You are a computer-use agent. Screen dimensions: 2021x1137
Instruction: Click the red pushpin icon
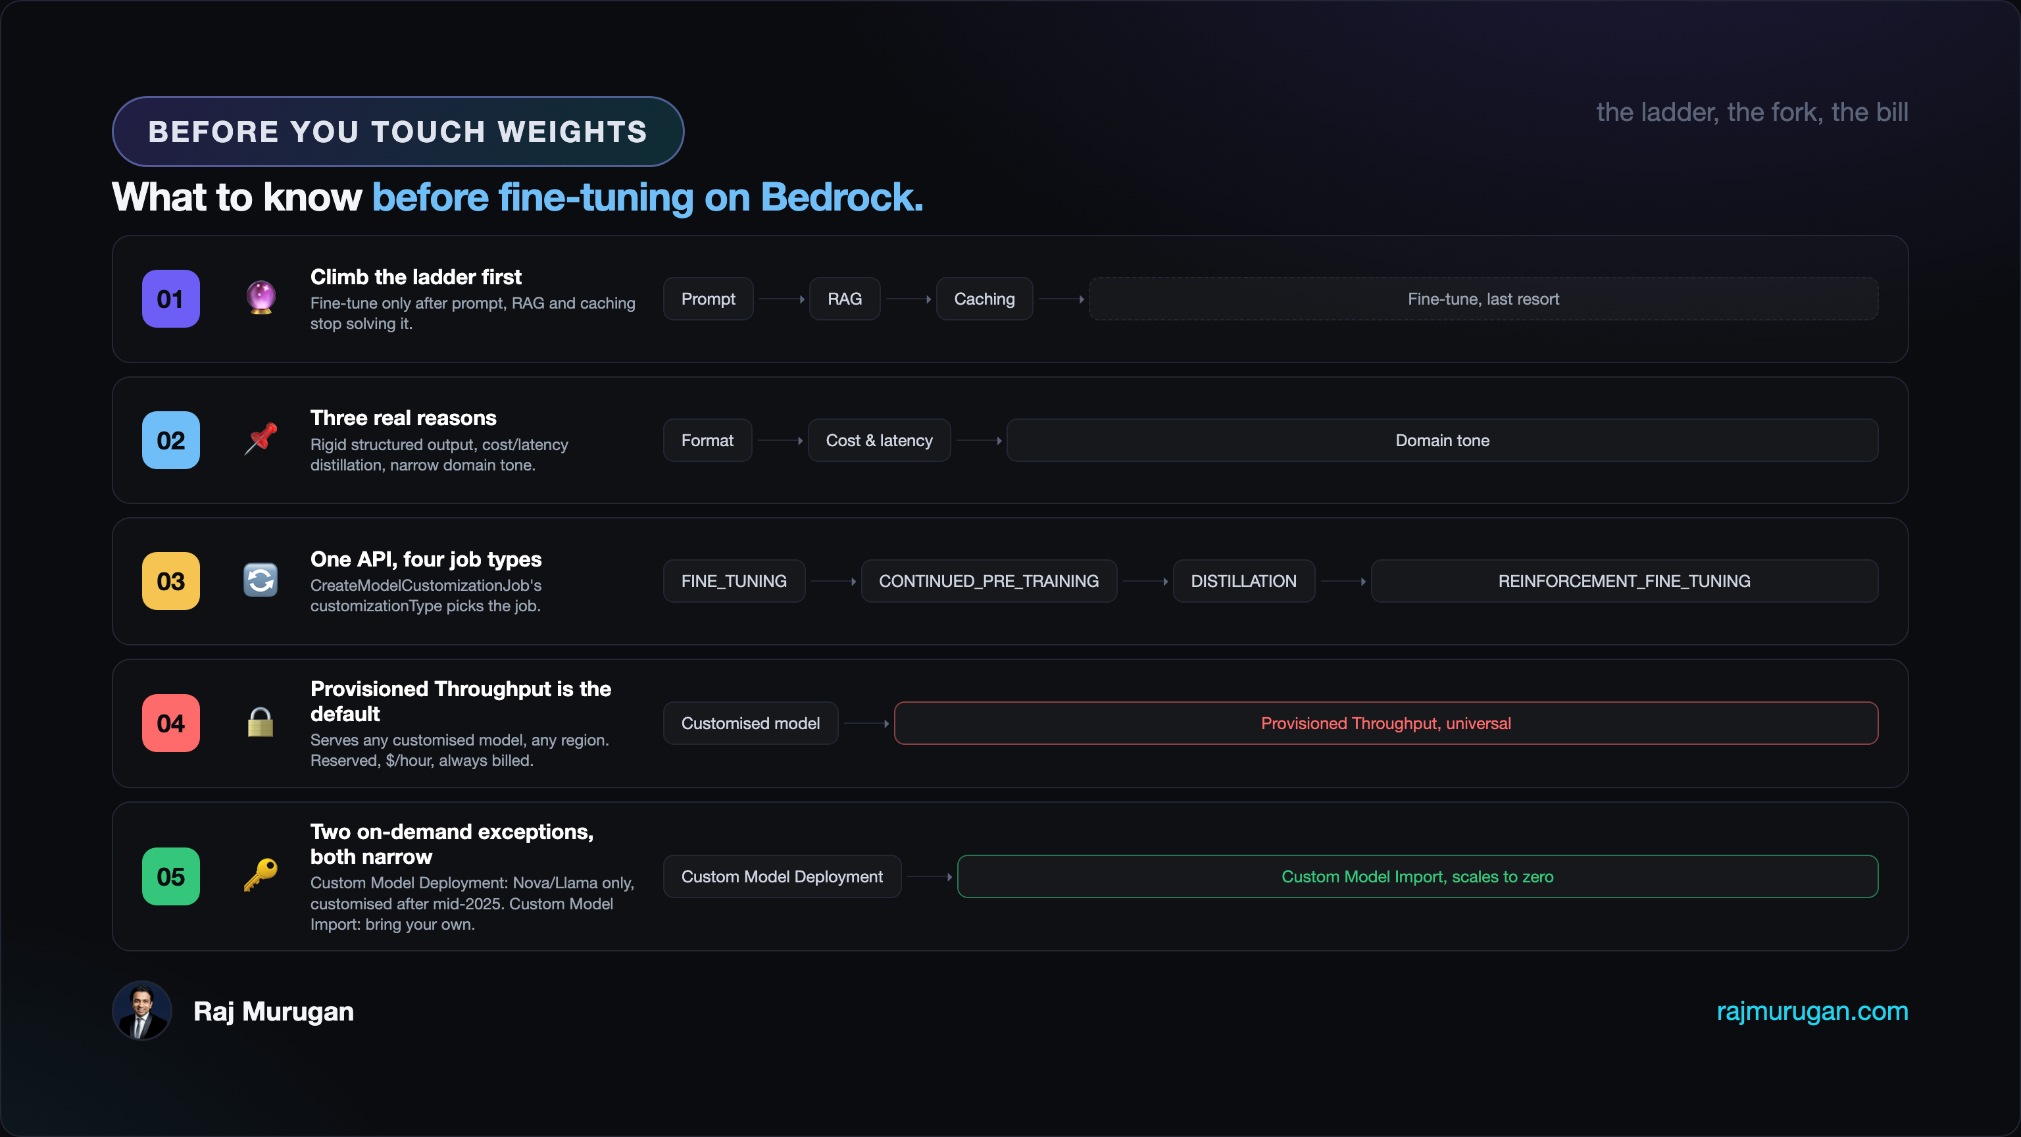point(261,440)
